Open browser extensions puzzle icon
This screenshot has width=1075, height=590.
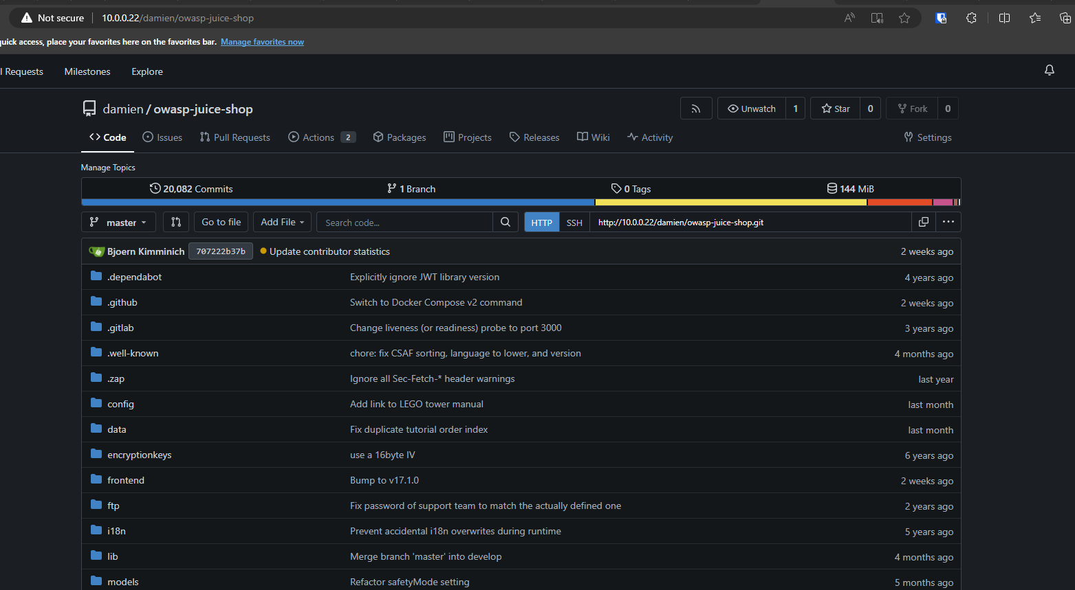tap(971, 18)
